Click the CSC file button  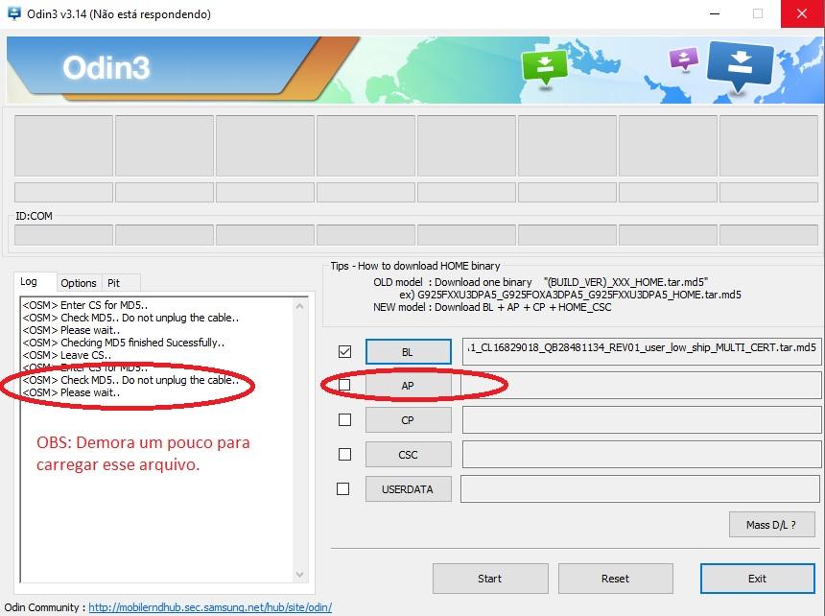(409, 455)
